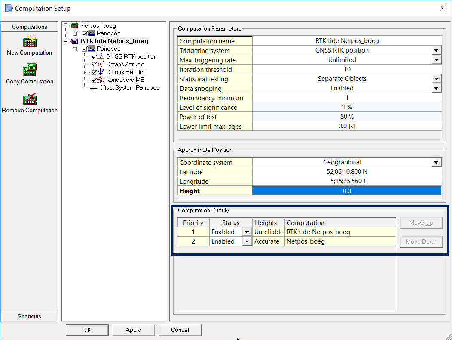Click the Remove Computation icon
Viewport: 452px width, 340px height.
point(30,99)
